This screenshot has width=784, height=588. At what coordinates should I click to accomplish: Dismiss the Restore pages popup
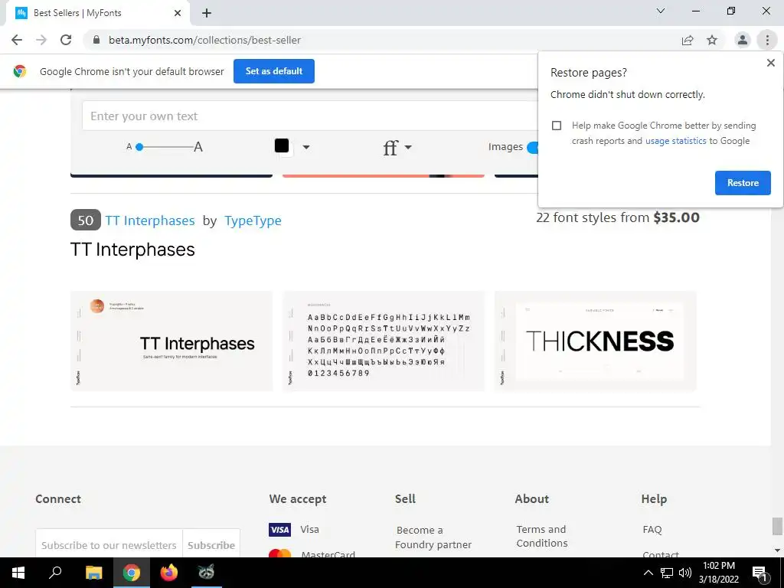tap(770, 63)
